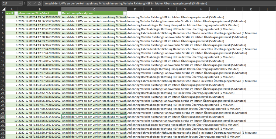The image size is (276, 139).
Task: Select the result cell with value 8
Action: (x=12, y=45)
